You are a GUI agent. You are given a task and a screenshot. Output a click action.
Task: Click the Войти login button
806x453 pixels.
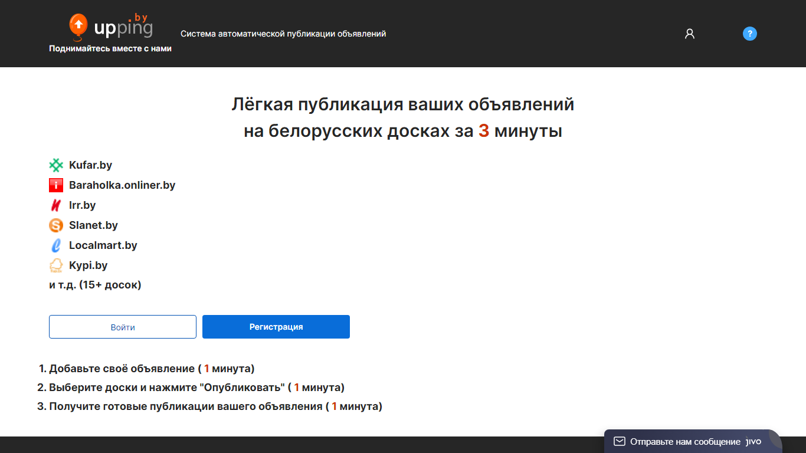(123, 327)
